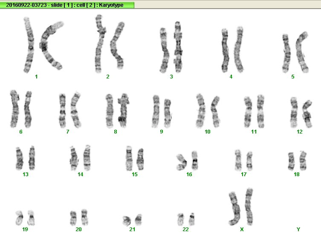Click the green label '13'
This screenshot has width=321, height=247.
26,174
